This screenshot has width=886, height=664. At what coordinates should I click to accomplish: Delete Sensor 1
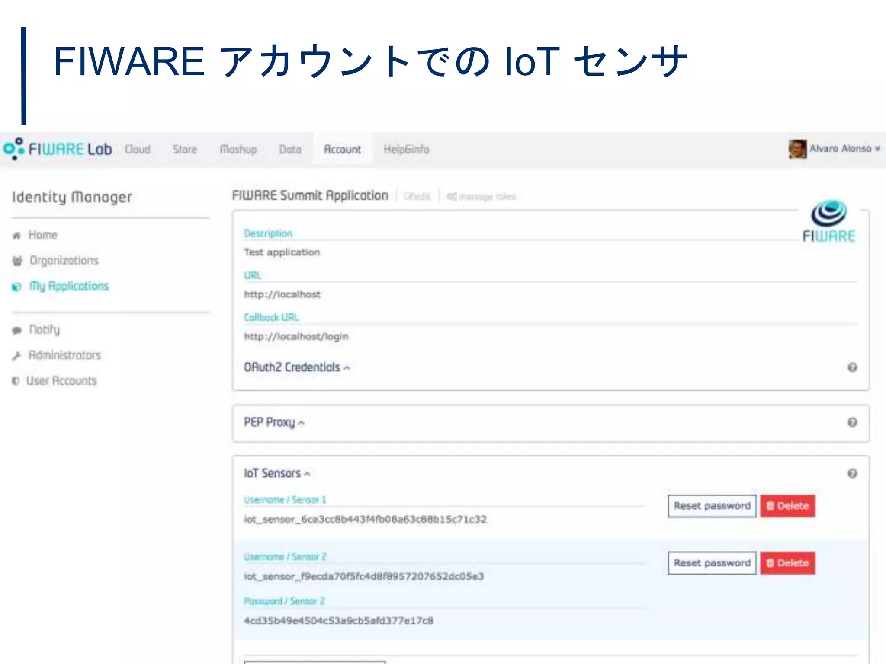click(788, 506)
